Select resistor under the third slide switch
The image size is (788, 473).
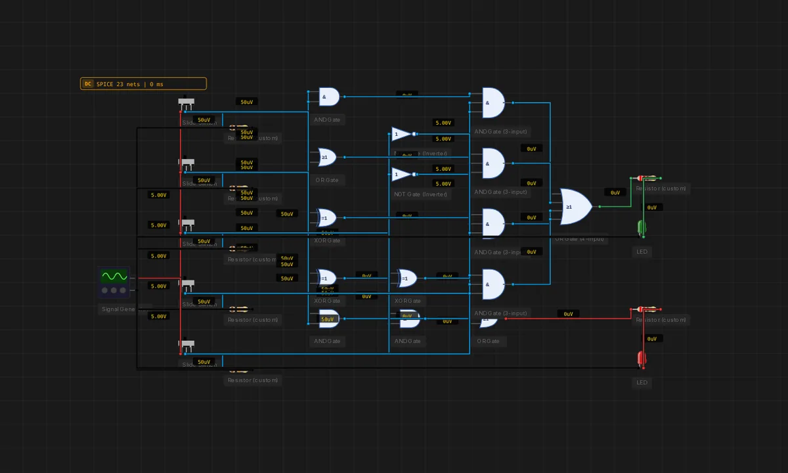point(238,248)
